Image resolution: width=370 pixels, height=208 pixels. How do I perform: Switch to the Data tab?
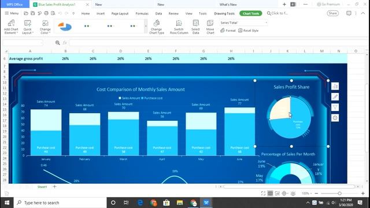click(x=158, y=13)
